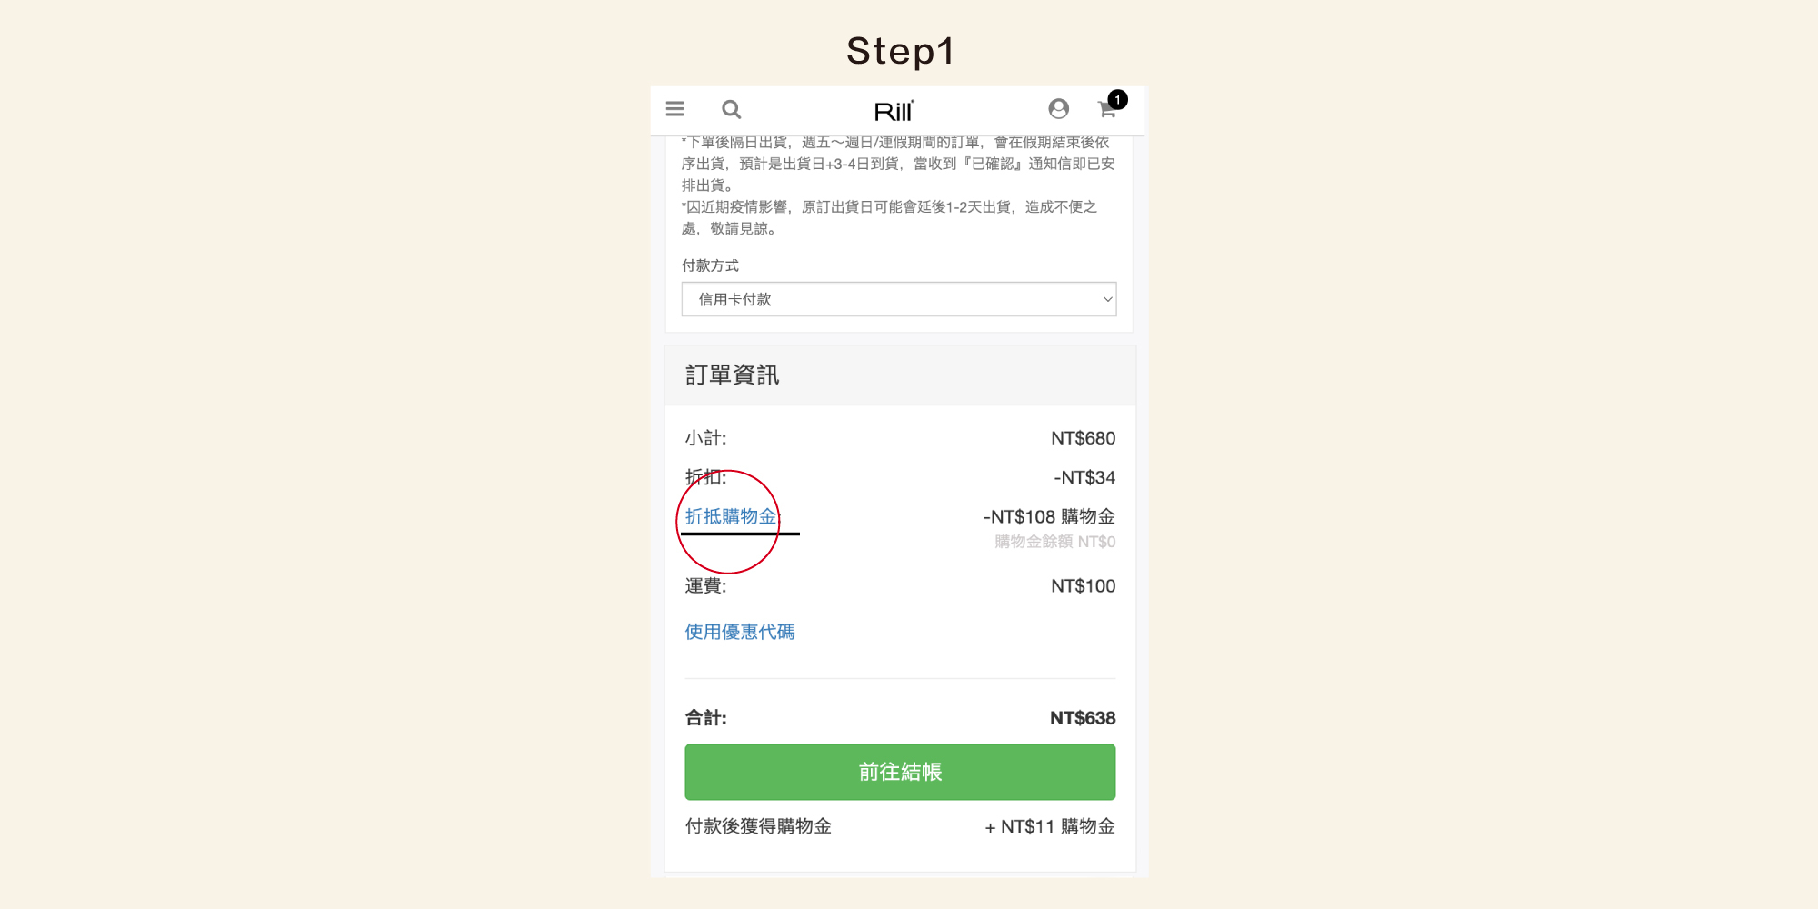Click the 合計 NT$638 total amount
Image resolution: width=1818 pixels, height=909 pixels.
(1082, 718)
